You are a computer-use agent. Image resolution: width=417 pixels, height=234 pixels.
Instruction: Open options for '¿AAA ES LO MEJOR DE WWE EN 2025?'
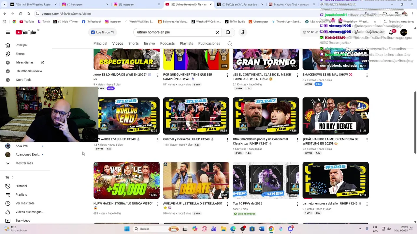[158, 75]
